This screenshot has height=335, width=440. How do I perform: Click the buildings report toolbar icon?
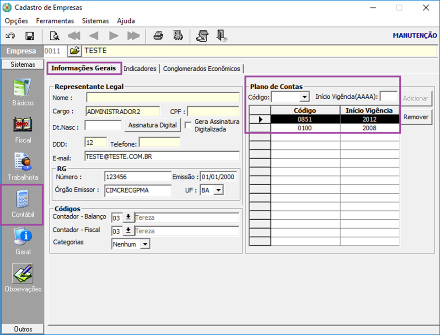178,36
